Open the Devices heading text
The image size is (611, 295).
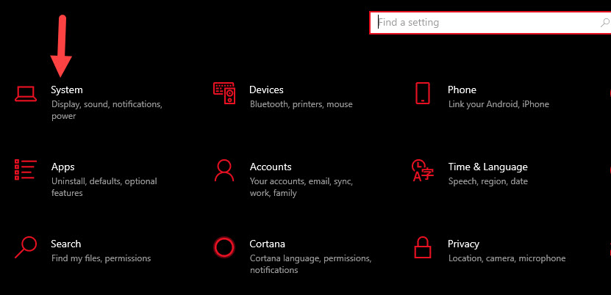[x=266, y=90]
